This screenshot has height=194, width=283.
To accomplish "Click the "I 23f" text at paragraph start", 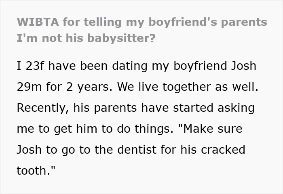I will click(x=30, y=66).
